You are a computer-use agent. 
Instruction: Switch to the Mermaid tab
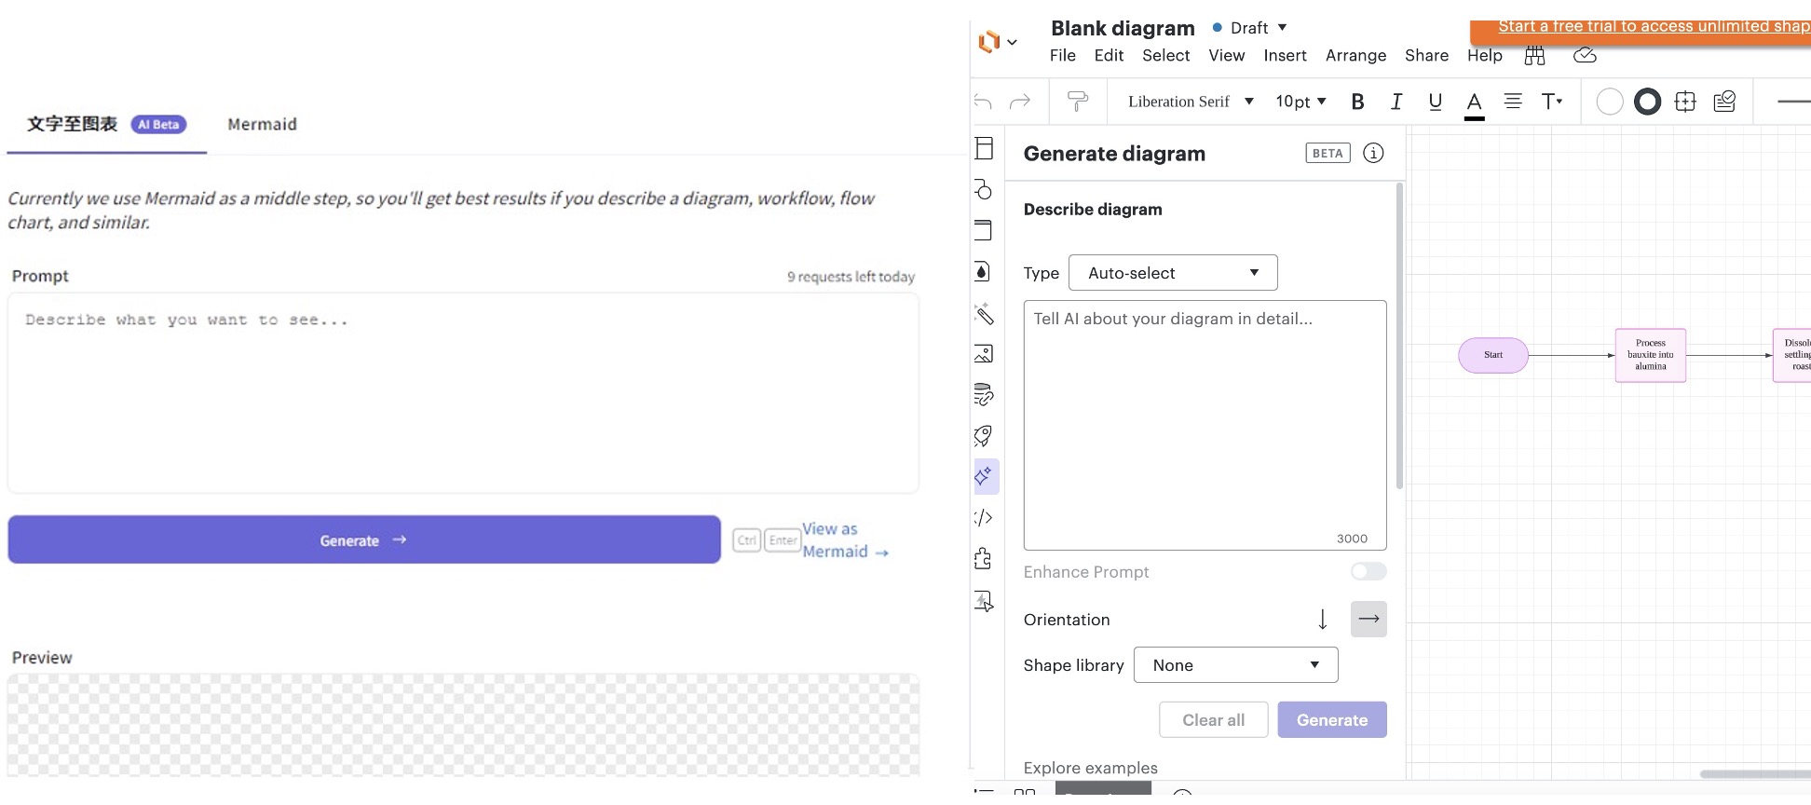click(x=262, y=125)
